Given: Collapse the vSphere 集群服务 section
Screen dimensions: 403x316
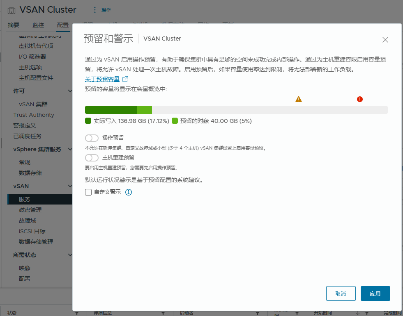Looking at the screenshot, I should [70, 149].
